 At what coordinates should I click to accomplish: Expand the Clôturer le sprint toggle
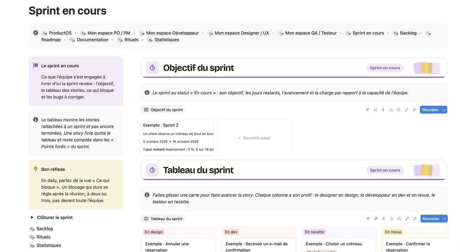click(x=32, y=218)
